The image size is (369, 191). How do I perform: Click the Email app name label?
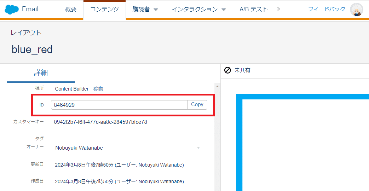pyautogui.click(x=30, y=10)
